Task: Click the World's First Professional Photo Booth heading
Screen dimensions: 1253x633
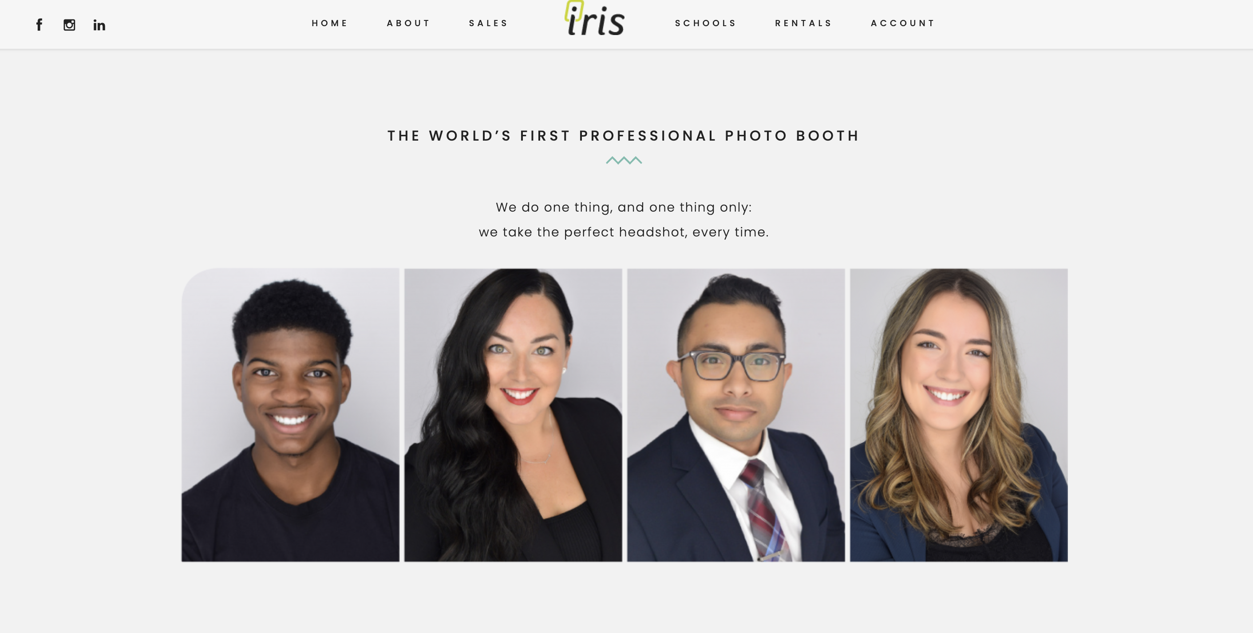Action: tap(624, 136)
